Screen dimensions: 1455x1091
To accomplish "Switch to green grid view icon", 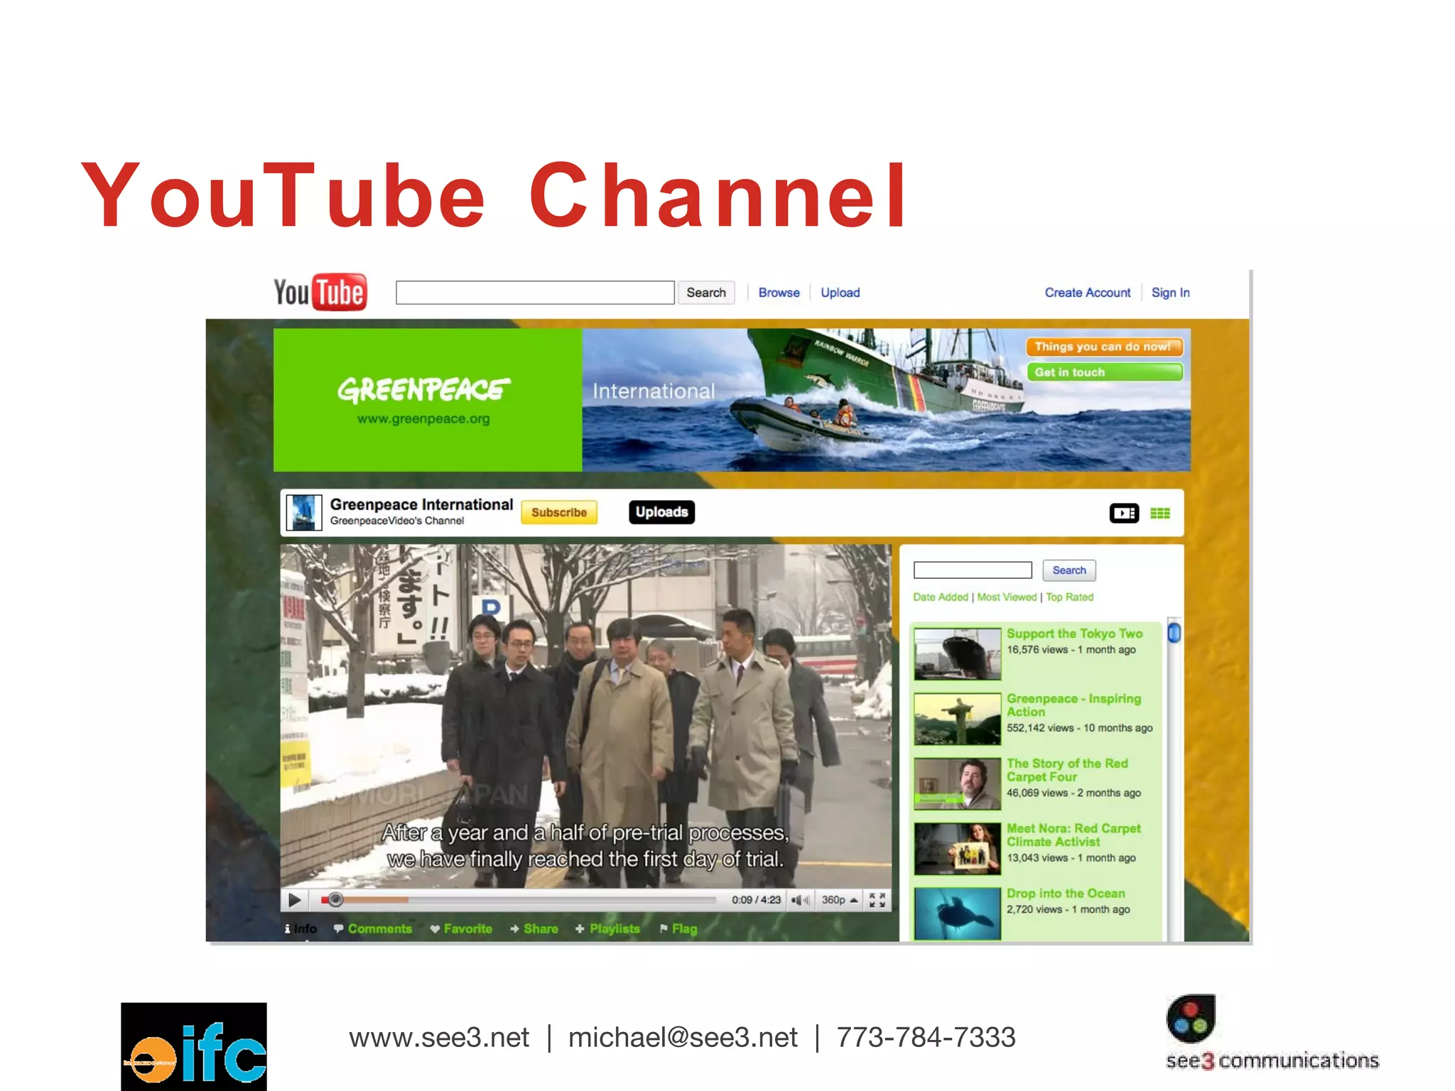I will pos(1160,513).
